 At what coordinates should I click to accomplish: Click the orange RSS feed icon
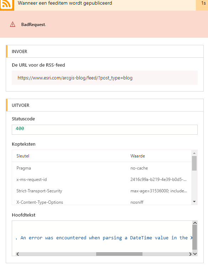(7, 5)
